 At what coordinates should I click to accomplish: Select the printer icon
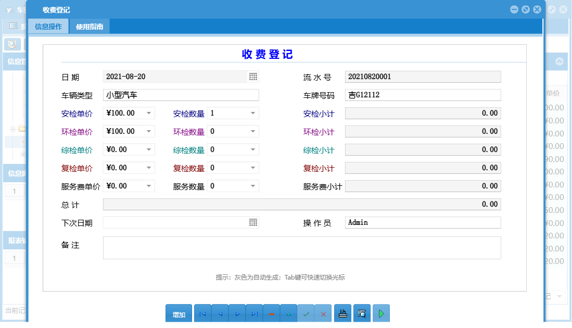coord(342,313)
